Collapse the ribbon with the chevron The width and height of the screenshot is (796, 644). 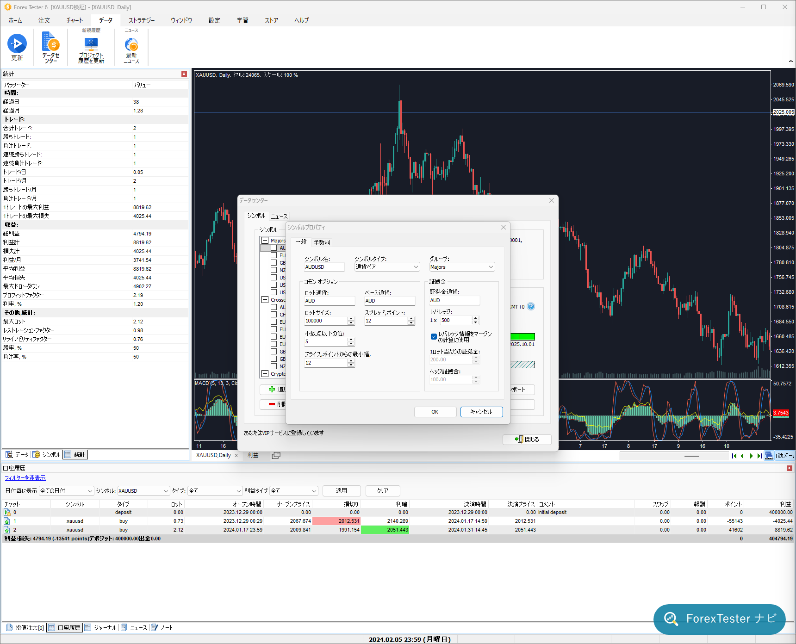(790, 61)
